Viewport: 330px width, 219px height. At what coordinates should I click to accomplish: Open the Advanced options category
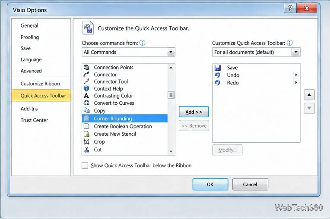[31, 71]
